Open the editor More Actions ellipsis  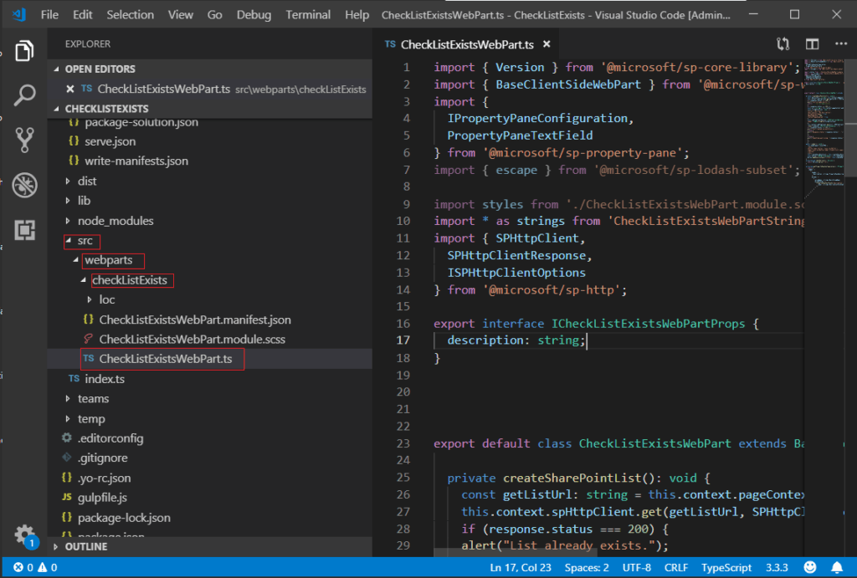[840, 43]
